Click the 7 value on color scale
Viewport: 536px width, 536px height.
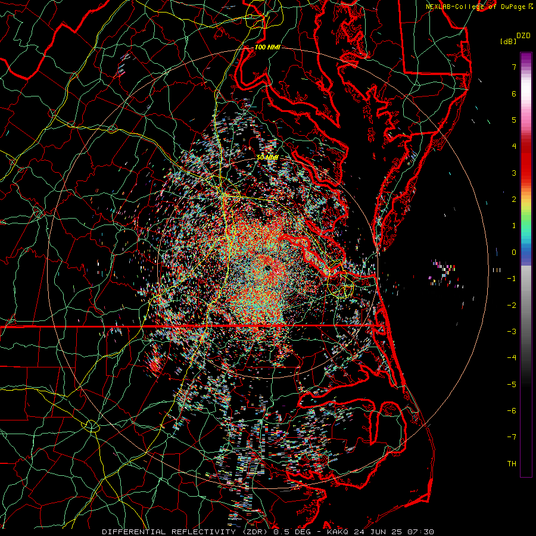coord(514,67)
